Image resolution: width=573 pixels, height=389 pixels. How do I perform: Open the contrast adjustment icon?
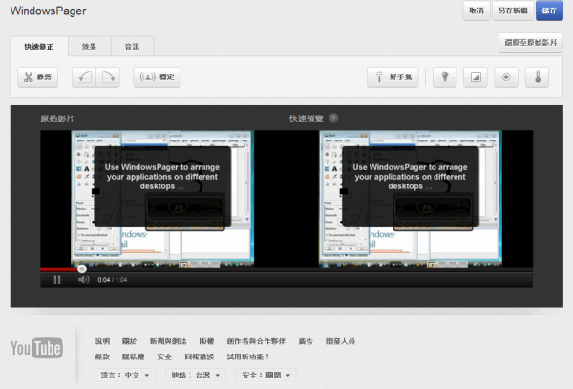476,77
